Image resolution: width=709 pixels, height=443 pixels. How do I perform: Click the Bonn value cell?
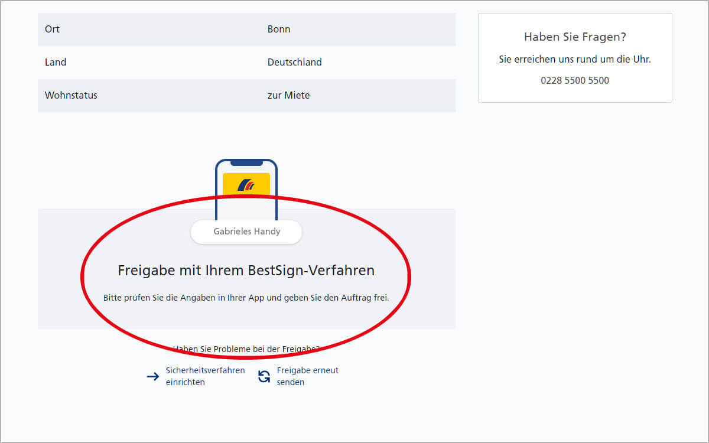[x=279, y=29]
